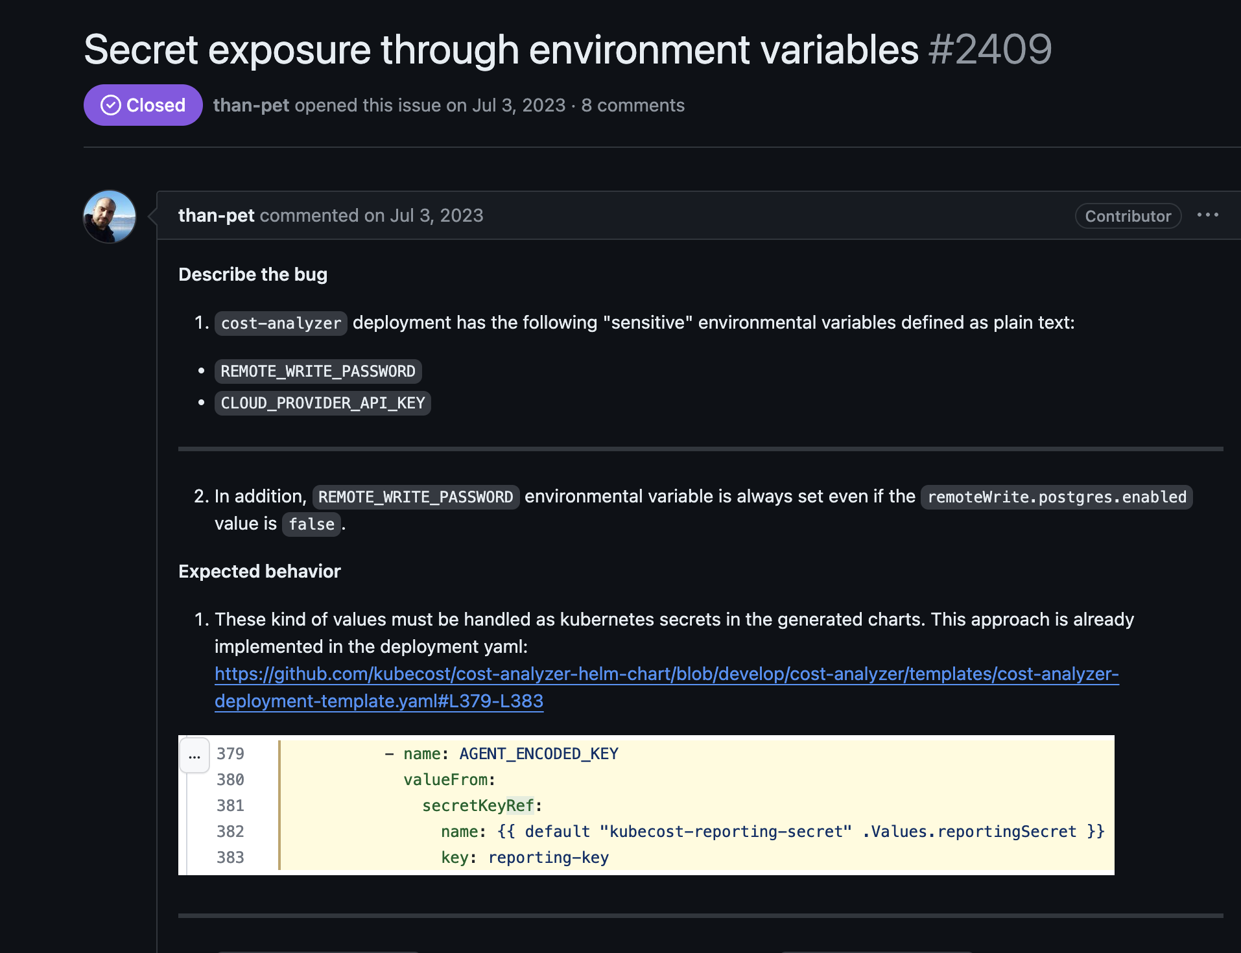
Task: Open than-pet's profile from the issue header
Action: coord(251,105)
